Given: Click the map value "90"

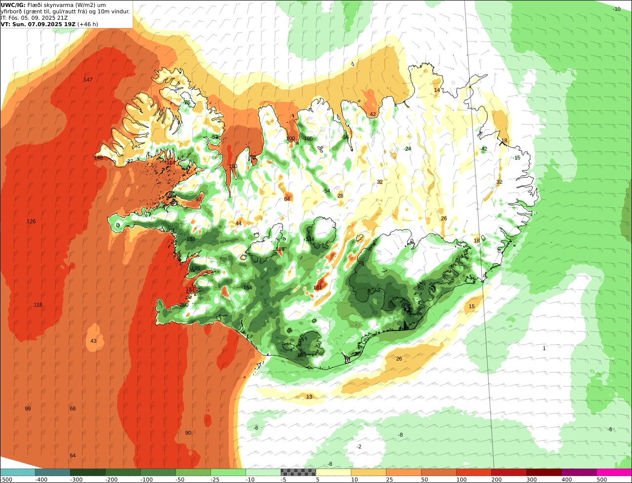Looking at the screenshot, I should 188,433.
